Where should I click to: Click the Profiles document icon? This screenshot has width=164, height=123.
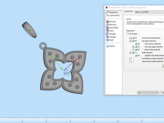(107, 46)
